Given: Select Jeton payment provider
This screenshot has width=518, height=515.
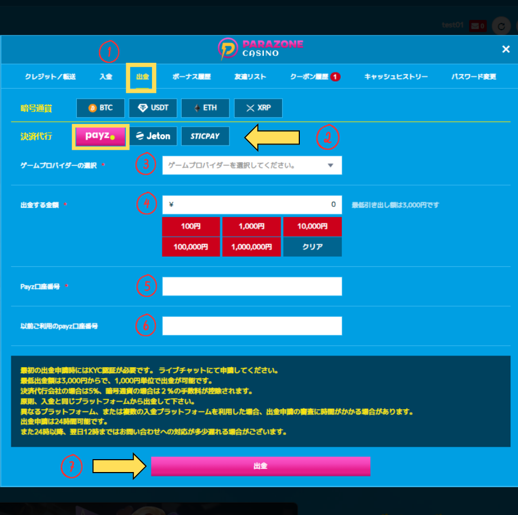Looking at the screenshot, I should click(153, 136).
